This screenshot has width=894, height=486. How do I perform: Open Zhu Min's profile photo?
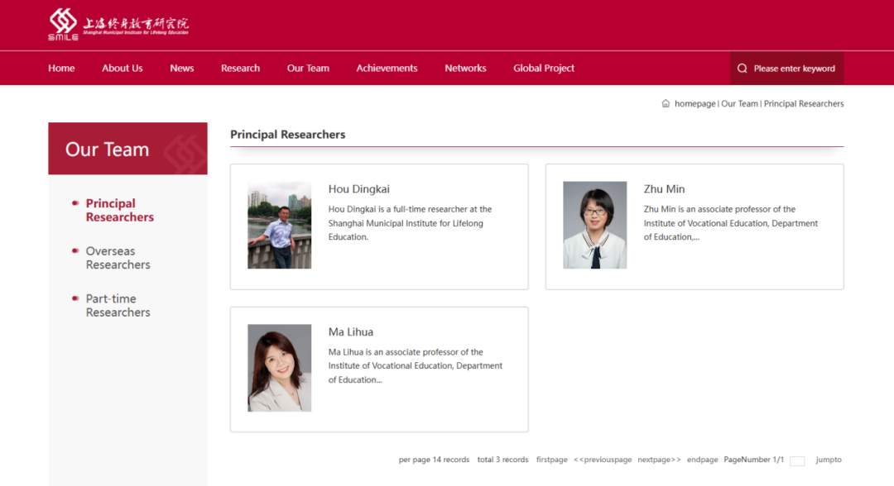[x=594, y=225]
